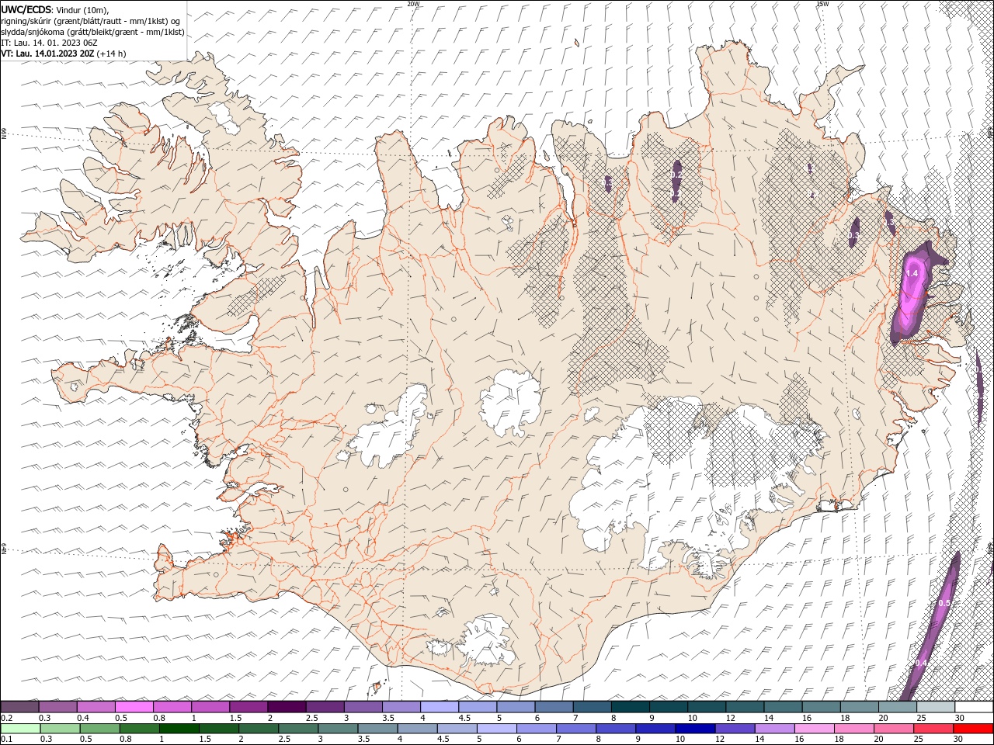Select top legend swatch between 1 and 1.5
Image resolution: width=994 pixels, height=745 pixels.
tap(210, 707)
